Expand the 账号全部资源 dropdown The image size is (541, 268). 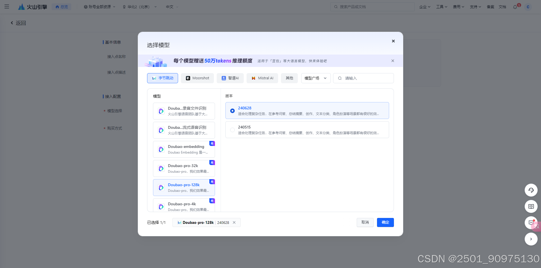click(99, 7)
